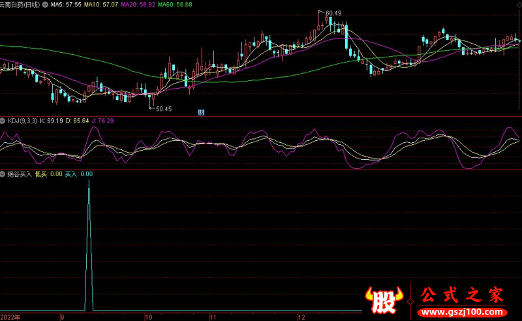Select the MA10 yellow moving average label
The image size is (522, 321).
(102, 4)
